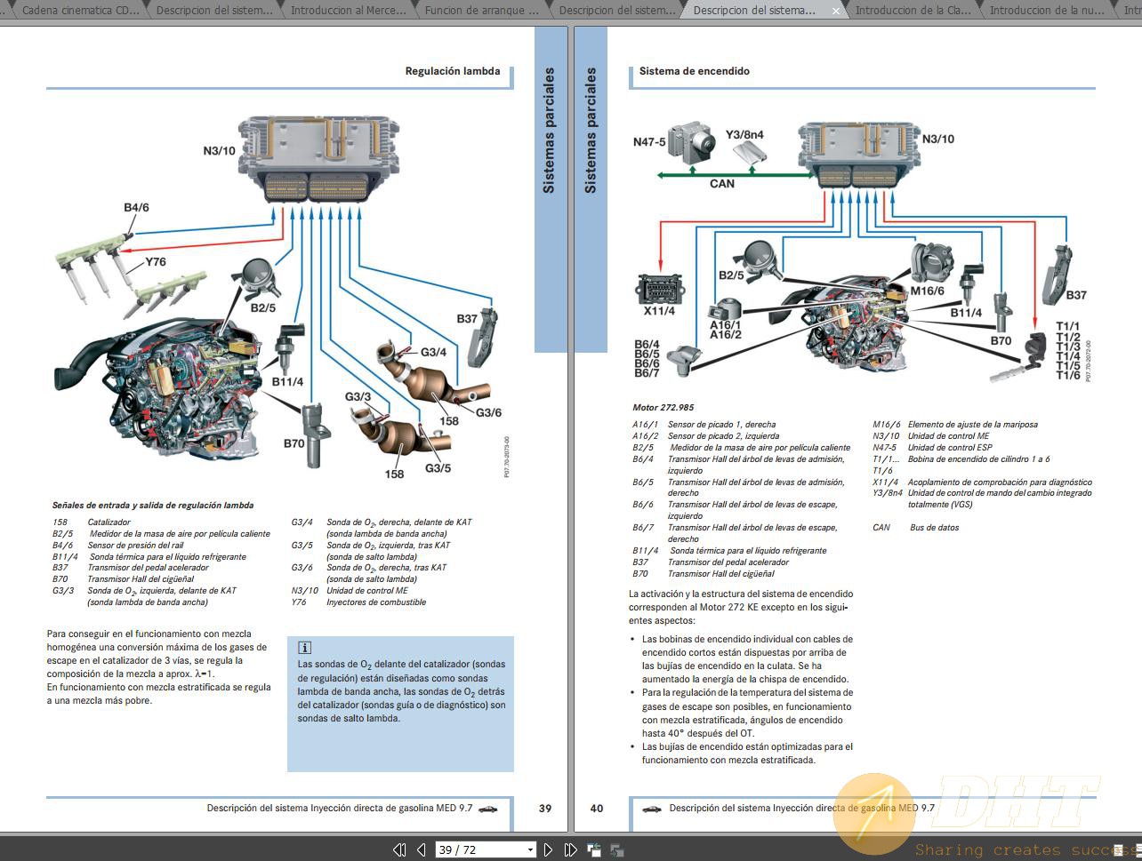
Task: Click the B4/6 rail pressure sensor label
Action: coord(136,208)
